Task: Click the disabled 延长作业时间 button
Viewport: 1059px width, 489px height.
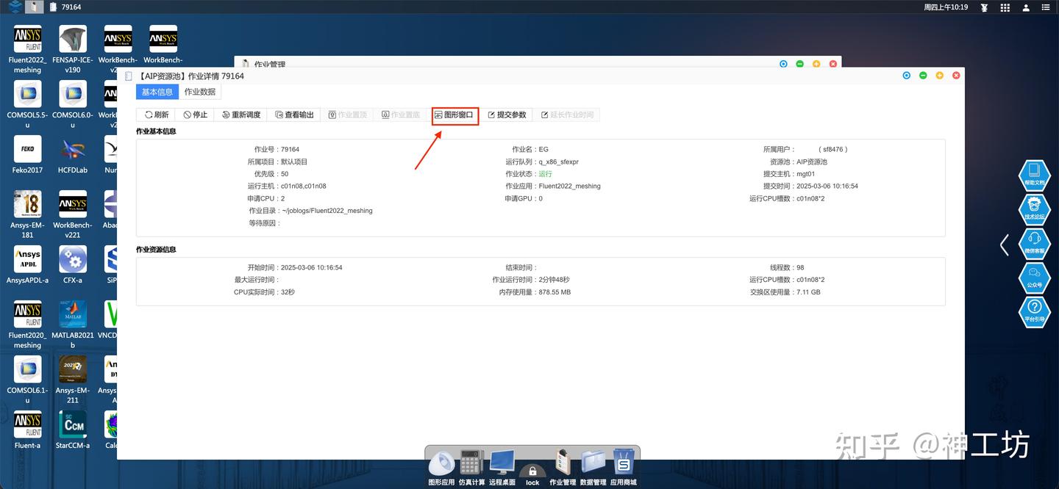Action: click(566, 115)
